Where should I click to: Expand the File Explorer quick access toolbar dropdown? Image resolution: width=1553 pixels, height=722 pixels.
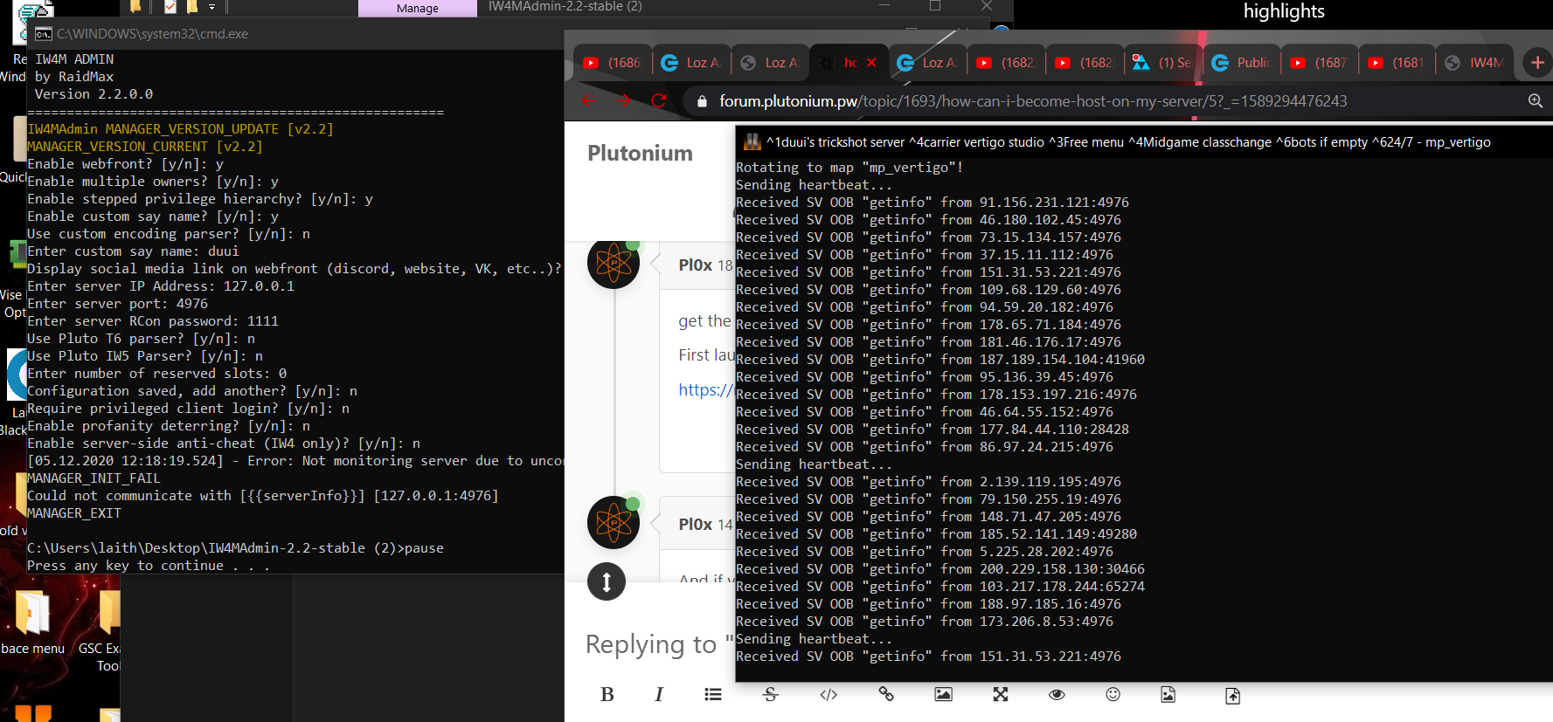[211, 7]
